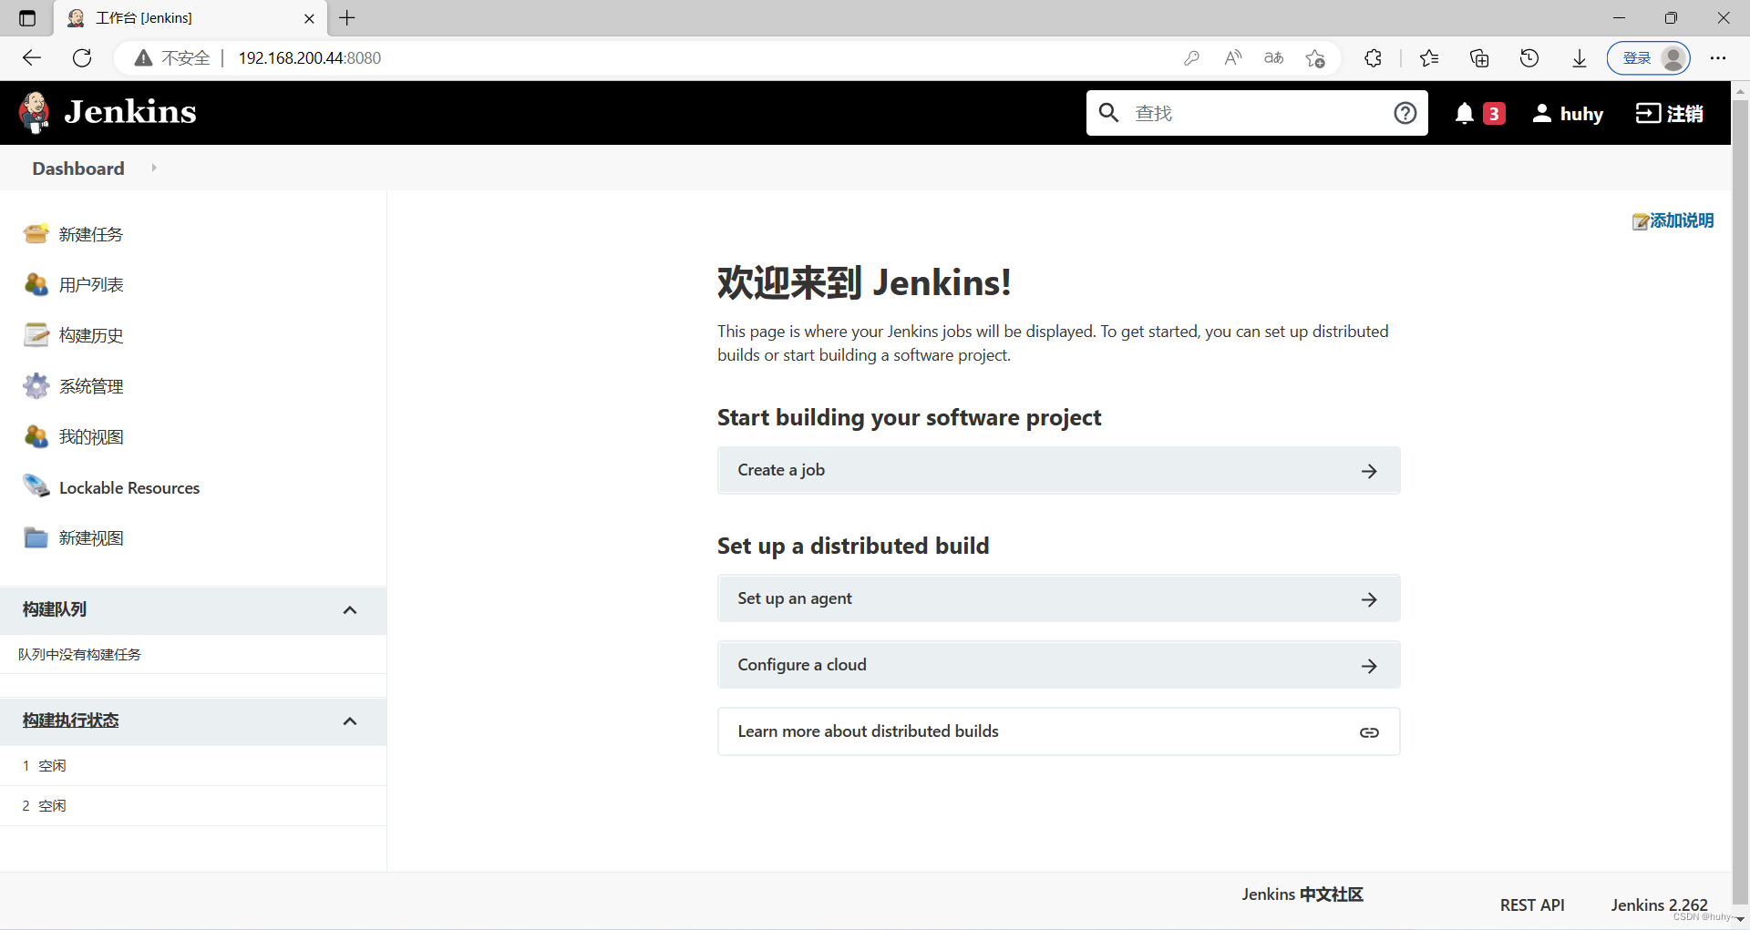Click tab actions menu icon at top-left
The width and height of the screenshot is (1750, 930).
pyautogui.click(x=26, y=18)
